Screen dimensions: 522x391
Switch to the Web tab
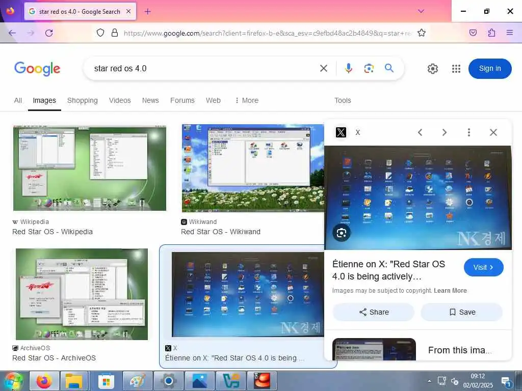(x=213, y=100)
